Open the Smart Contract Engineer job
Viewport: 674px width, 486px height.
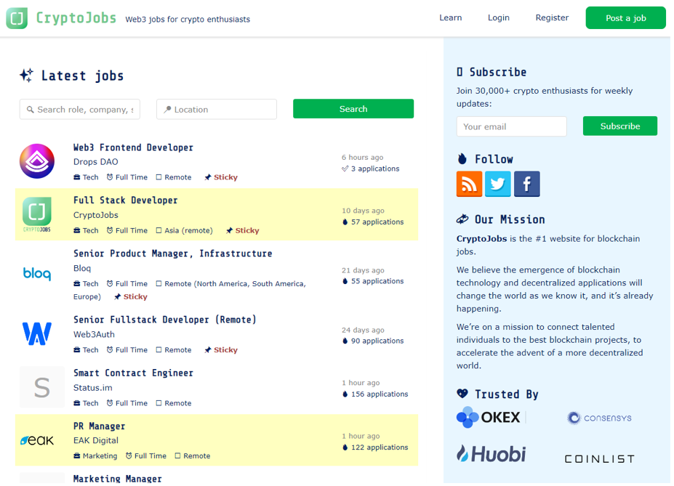click(133, 373)
